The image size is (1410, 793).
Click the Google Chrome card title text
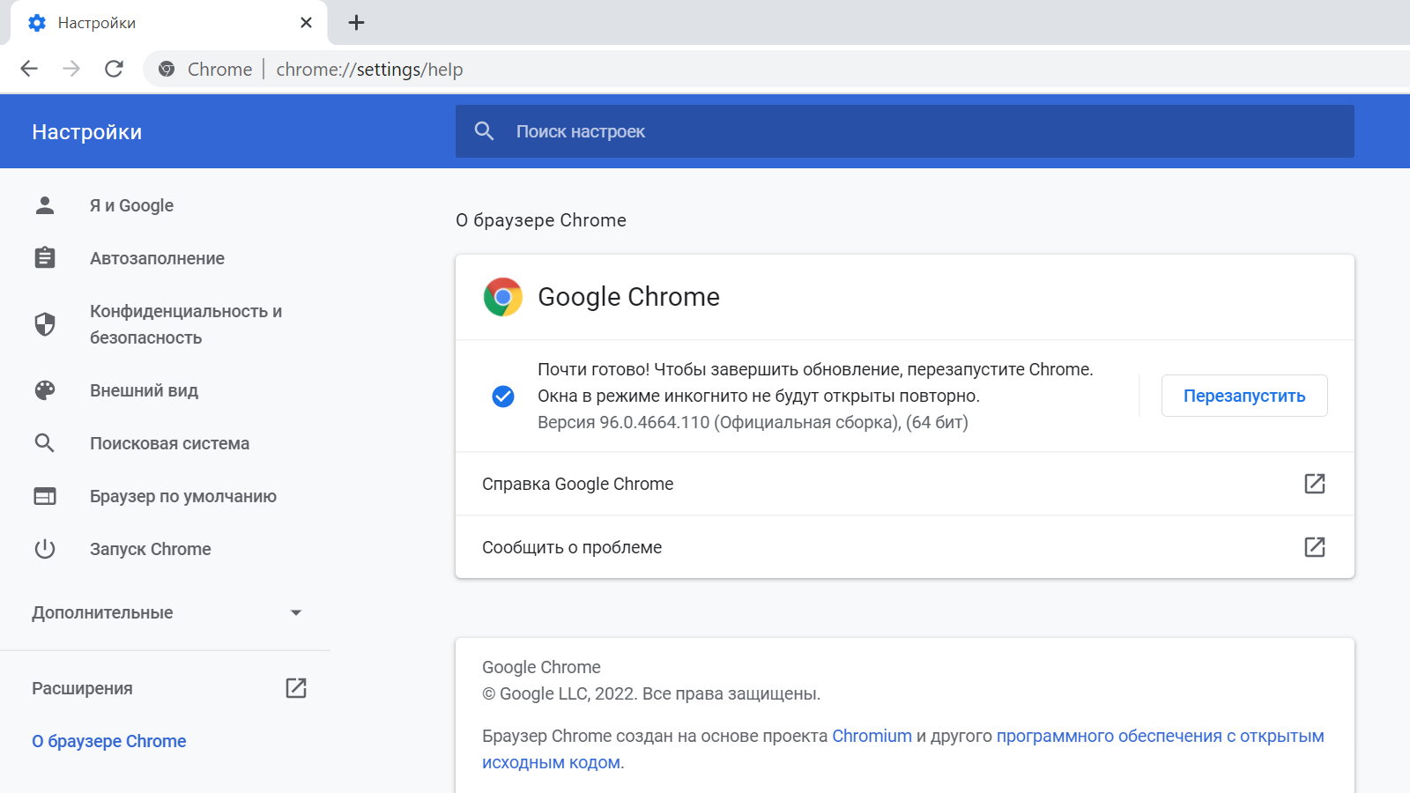[x=628, y=297]
